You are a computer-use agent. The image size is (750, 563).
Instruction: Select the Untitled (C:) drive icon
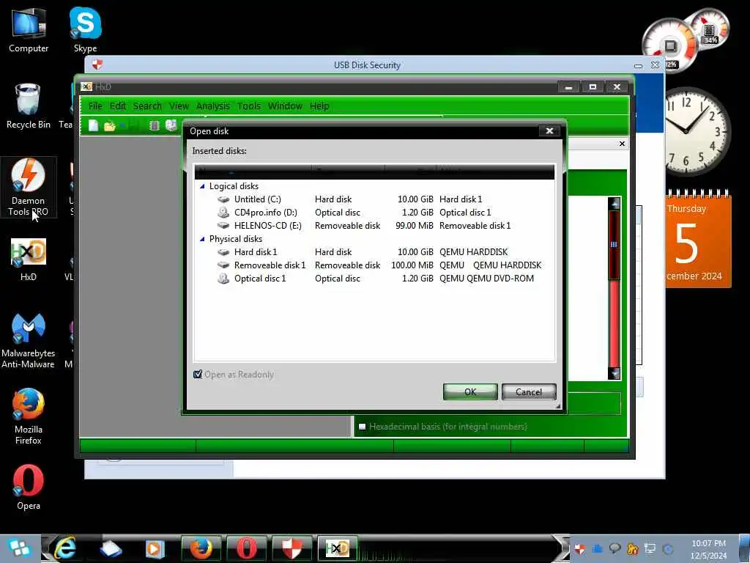pos(223,199)
